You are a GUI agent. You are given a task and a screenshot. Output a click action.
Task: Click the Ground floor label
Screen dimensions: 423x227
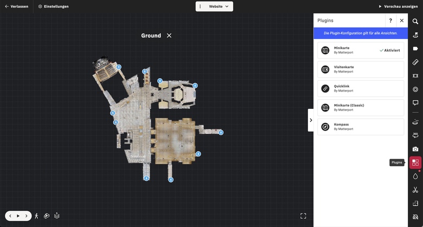tap(151, 36)
